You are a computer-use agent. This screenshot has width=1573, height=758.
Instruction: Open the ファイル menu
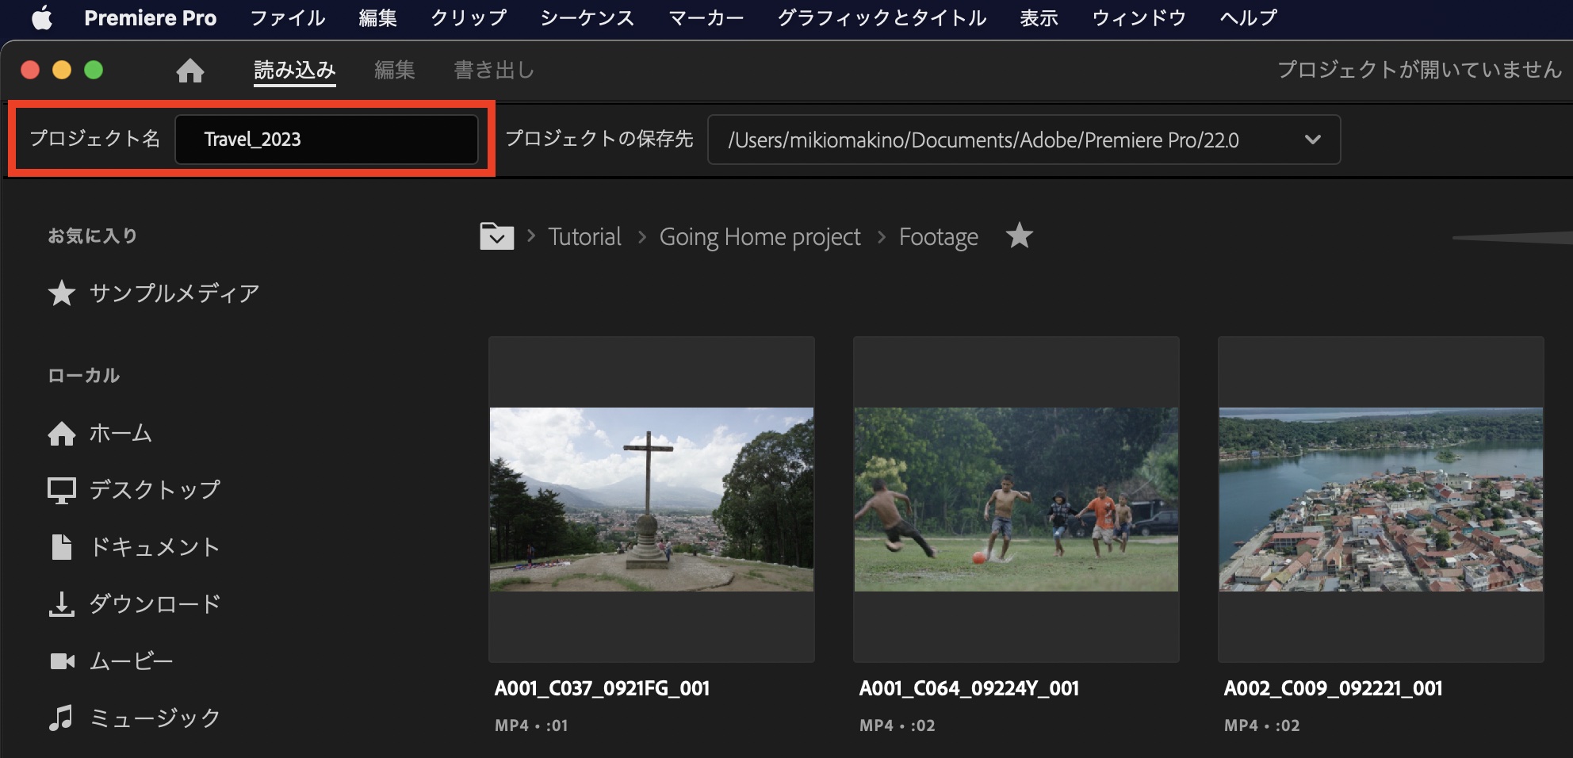tap(288, 17)
